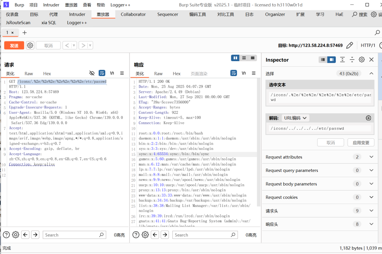Edit the target with the pencil icon
Screen dimensions: 382x254
350,45
